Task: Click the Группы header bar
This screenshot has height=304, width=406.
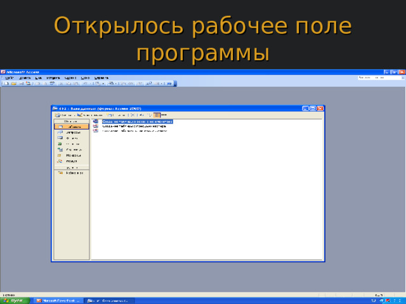Action: 72,168
